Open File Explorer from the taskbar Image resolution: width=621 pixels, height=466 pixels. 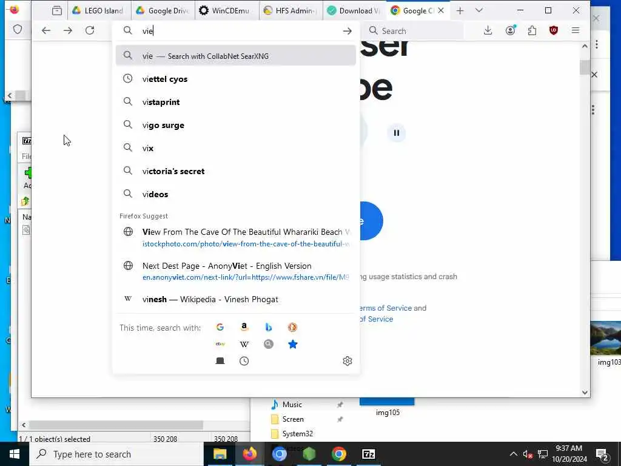point(220,454)
